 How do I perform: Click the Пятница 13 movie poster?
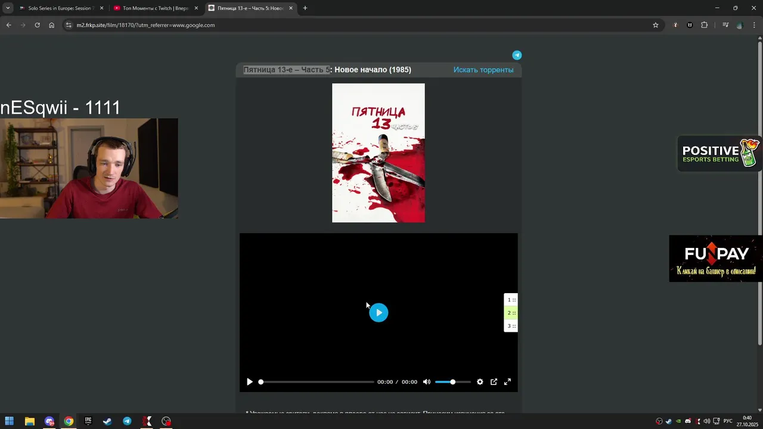pos(379,153)
